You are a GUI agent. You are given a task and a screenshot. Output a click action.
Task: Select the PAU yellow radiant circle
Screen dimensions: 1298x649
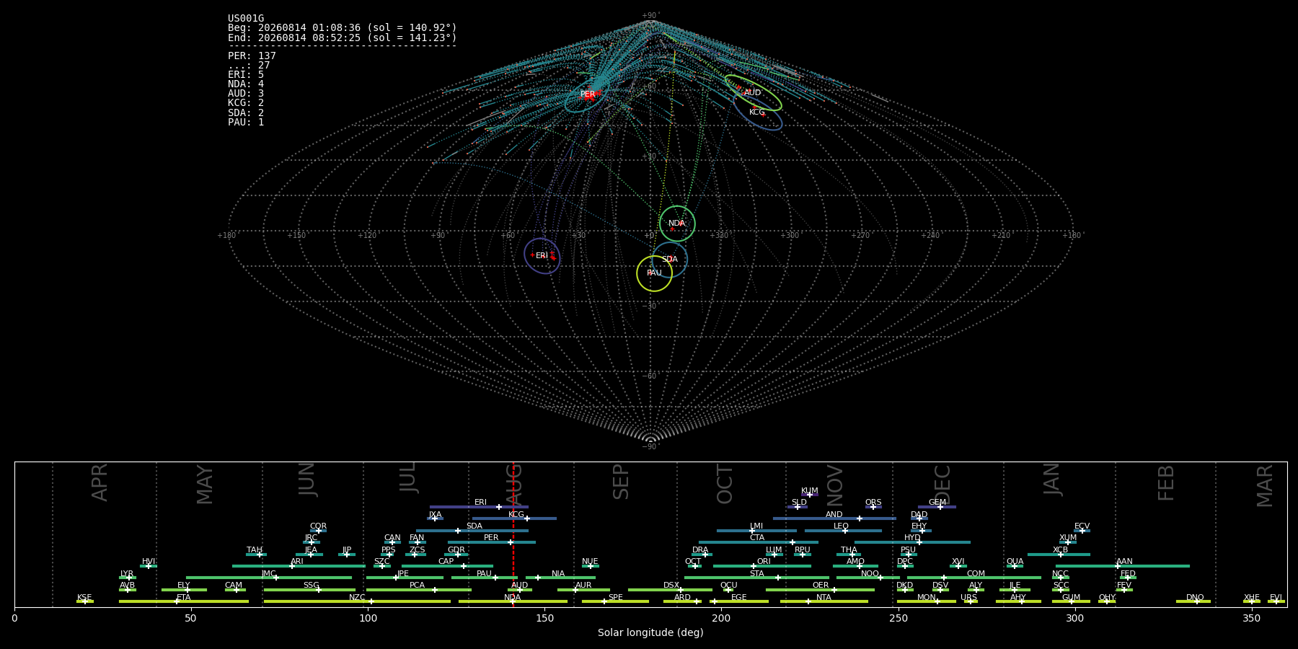tap(655, 273)
